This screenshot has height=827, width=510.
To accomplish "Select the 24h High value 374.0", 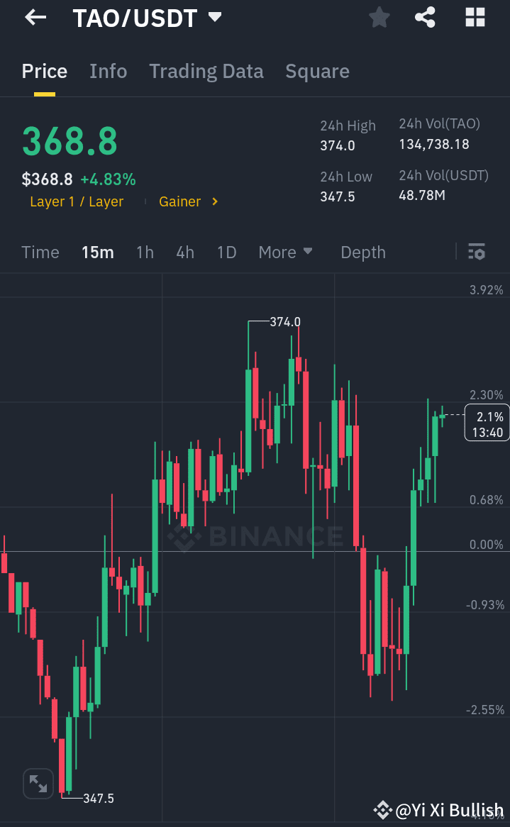I will coord(336,145).
